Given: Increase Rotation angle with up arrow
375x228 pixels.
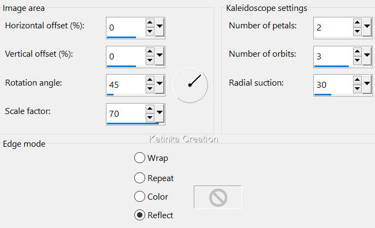Looking at the screenshot, I should coord(150,80).
